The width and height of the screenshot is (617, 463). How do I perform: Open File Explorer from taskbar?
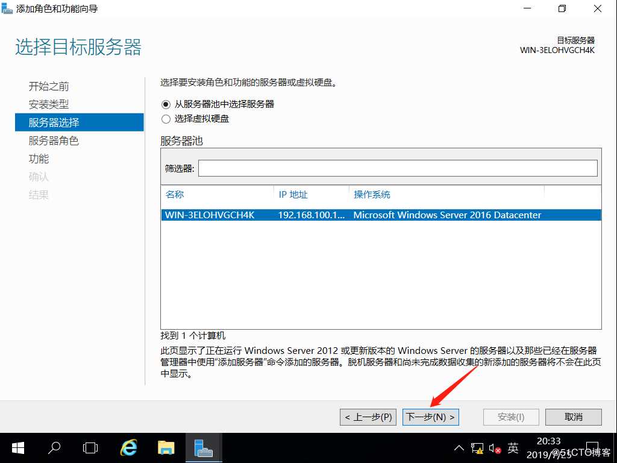(x=166, y=448)
